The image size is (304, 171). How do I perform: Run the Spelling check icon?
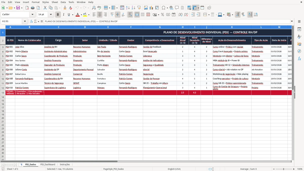[99, 8]
